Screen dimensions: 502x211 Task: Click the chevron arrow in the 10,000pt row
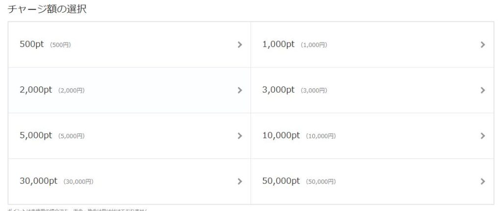[483, 136]
